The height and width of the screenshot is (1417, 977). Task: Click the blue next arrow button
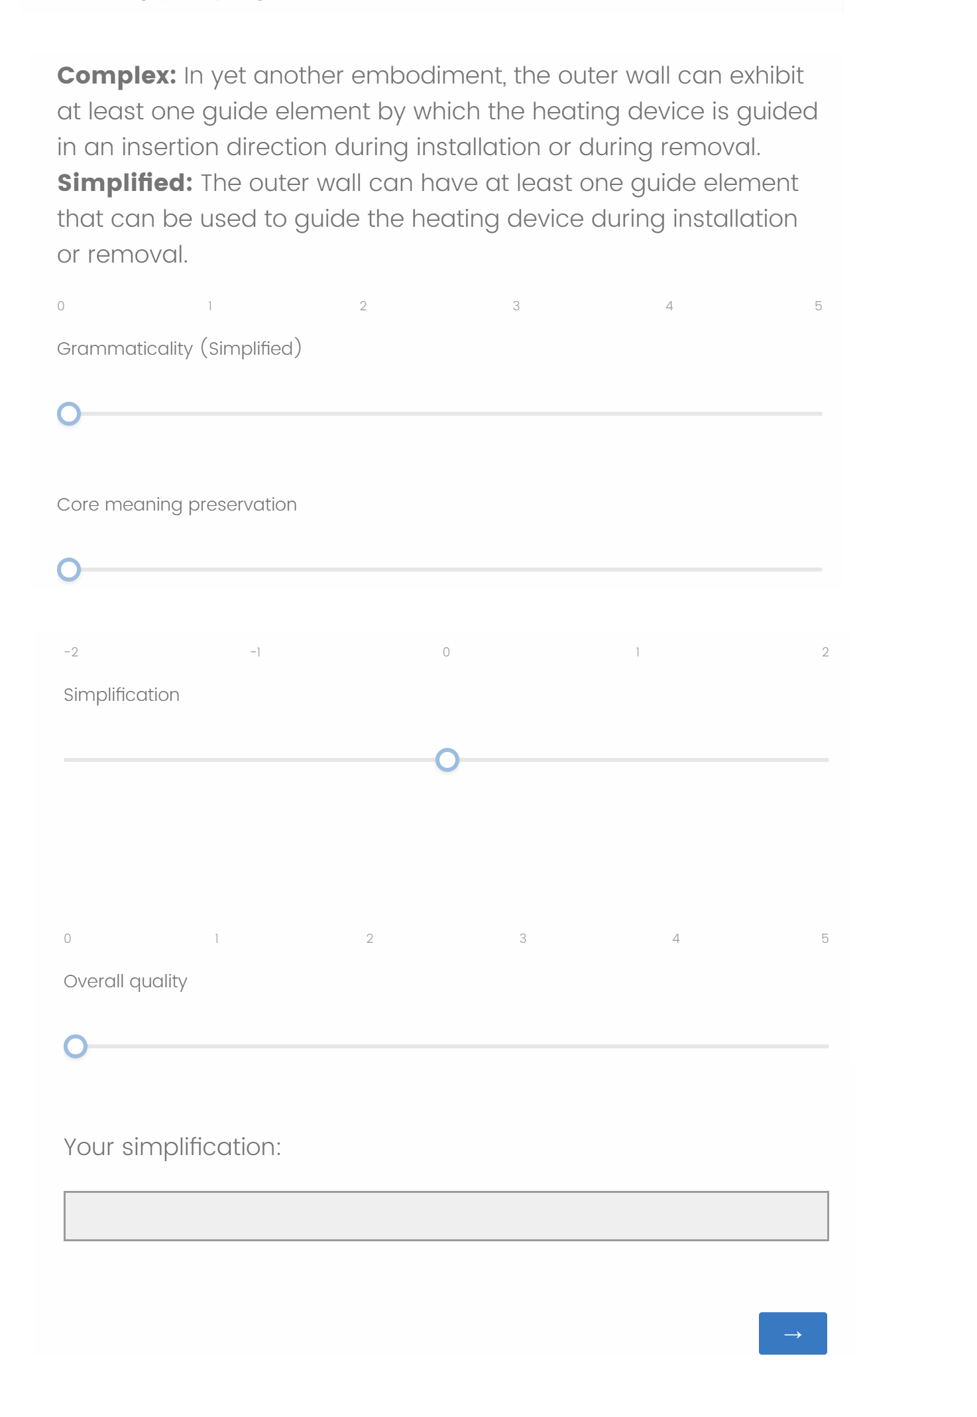[x=792, y=1333]
